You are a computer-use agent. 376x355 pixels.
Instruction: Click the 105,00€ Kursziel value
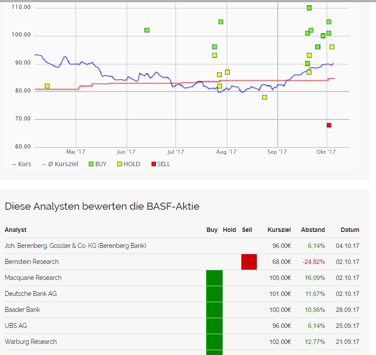[280, 278]
